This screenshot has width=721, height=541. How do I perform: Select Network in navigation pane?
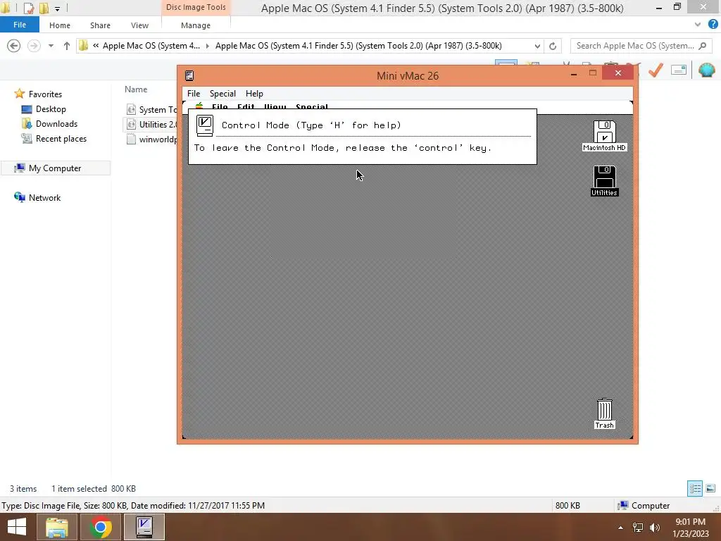[44, 198]
